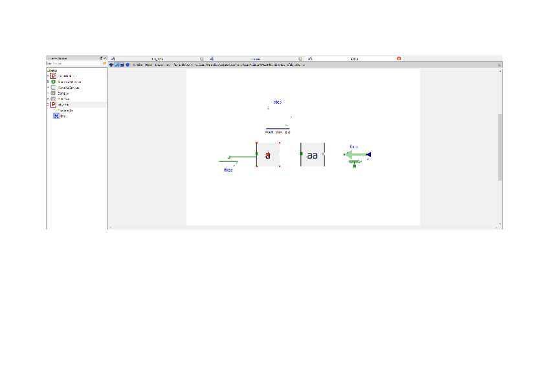Select the Complex library row
Image resolution: width=549 pixels, height=388 pixels.
(x=76, y=93)
